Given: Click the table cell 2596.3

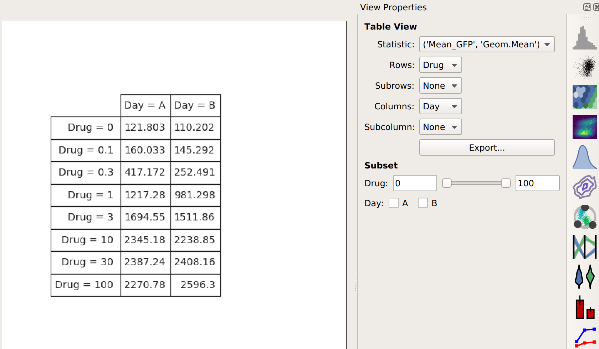Looking at the screenshot, I should 196,285.
